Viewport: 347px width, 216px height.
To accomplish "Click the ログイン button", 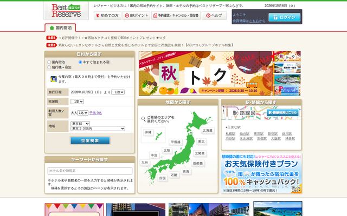I will click(x=284, y=17).
